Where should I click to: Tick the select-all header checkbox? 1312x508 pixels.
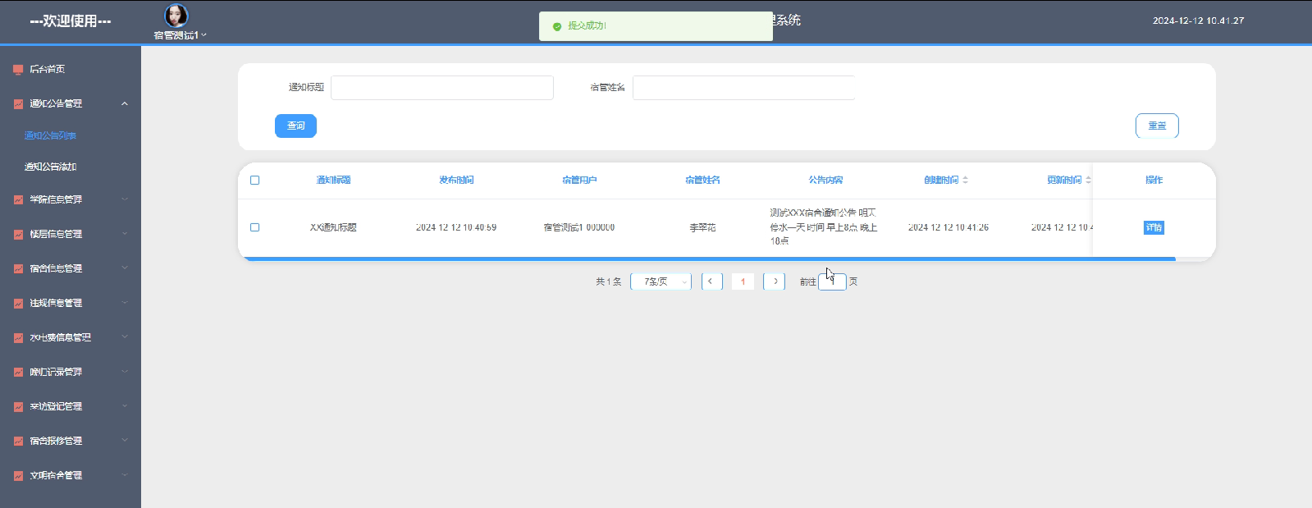(254, 180)
